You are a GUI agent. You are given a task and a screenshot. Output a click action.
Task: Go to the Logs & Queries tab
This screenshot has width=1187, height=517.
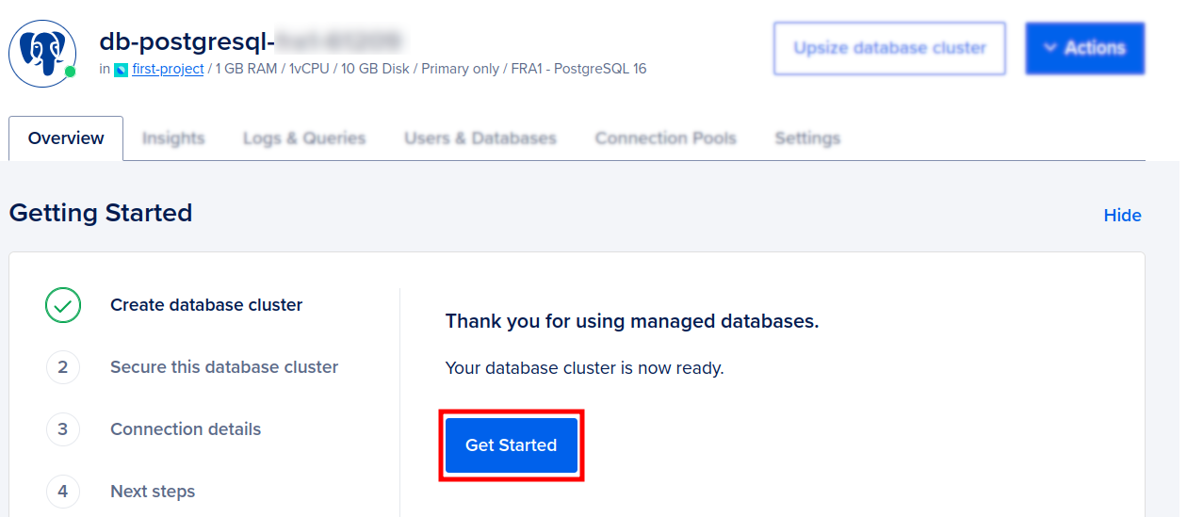pos(304,138)
